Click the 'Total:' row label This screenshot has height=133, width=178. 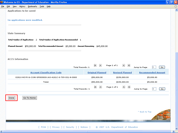pyautogui.click(x=46, y=82)
